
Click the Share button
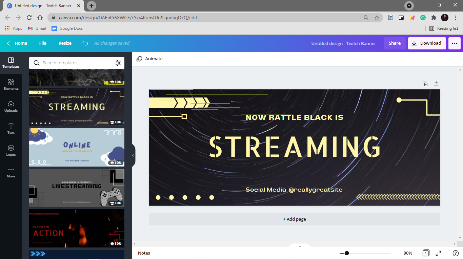395,43
